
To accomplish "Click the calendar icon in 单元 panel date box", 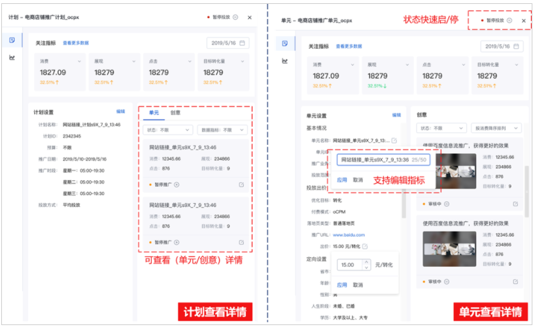I will tap(516, 46).
